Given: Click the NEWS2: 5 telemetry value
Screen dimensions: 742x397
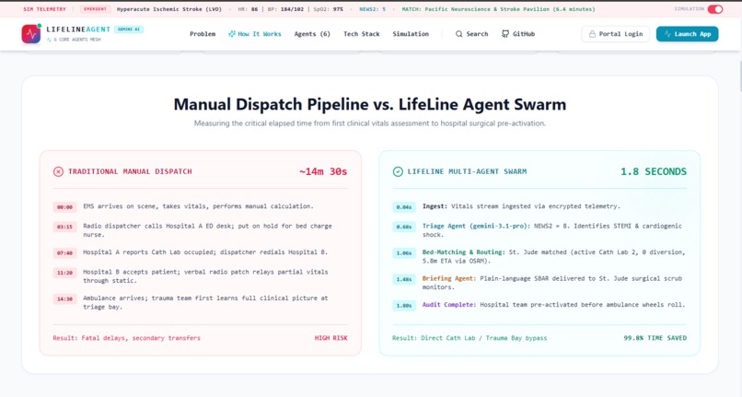Looking at the screenshot, I should (x=373, y=9).
